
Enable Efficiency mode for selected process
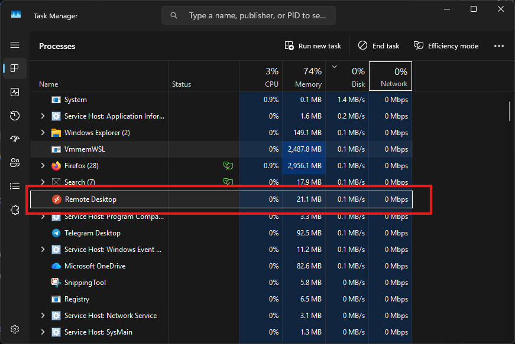point(446,46)
